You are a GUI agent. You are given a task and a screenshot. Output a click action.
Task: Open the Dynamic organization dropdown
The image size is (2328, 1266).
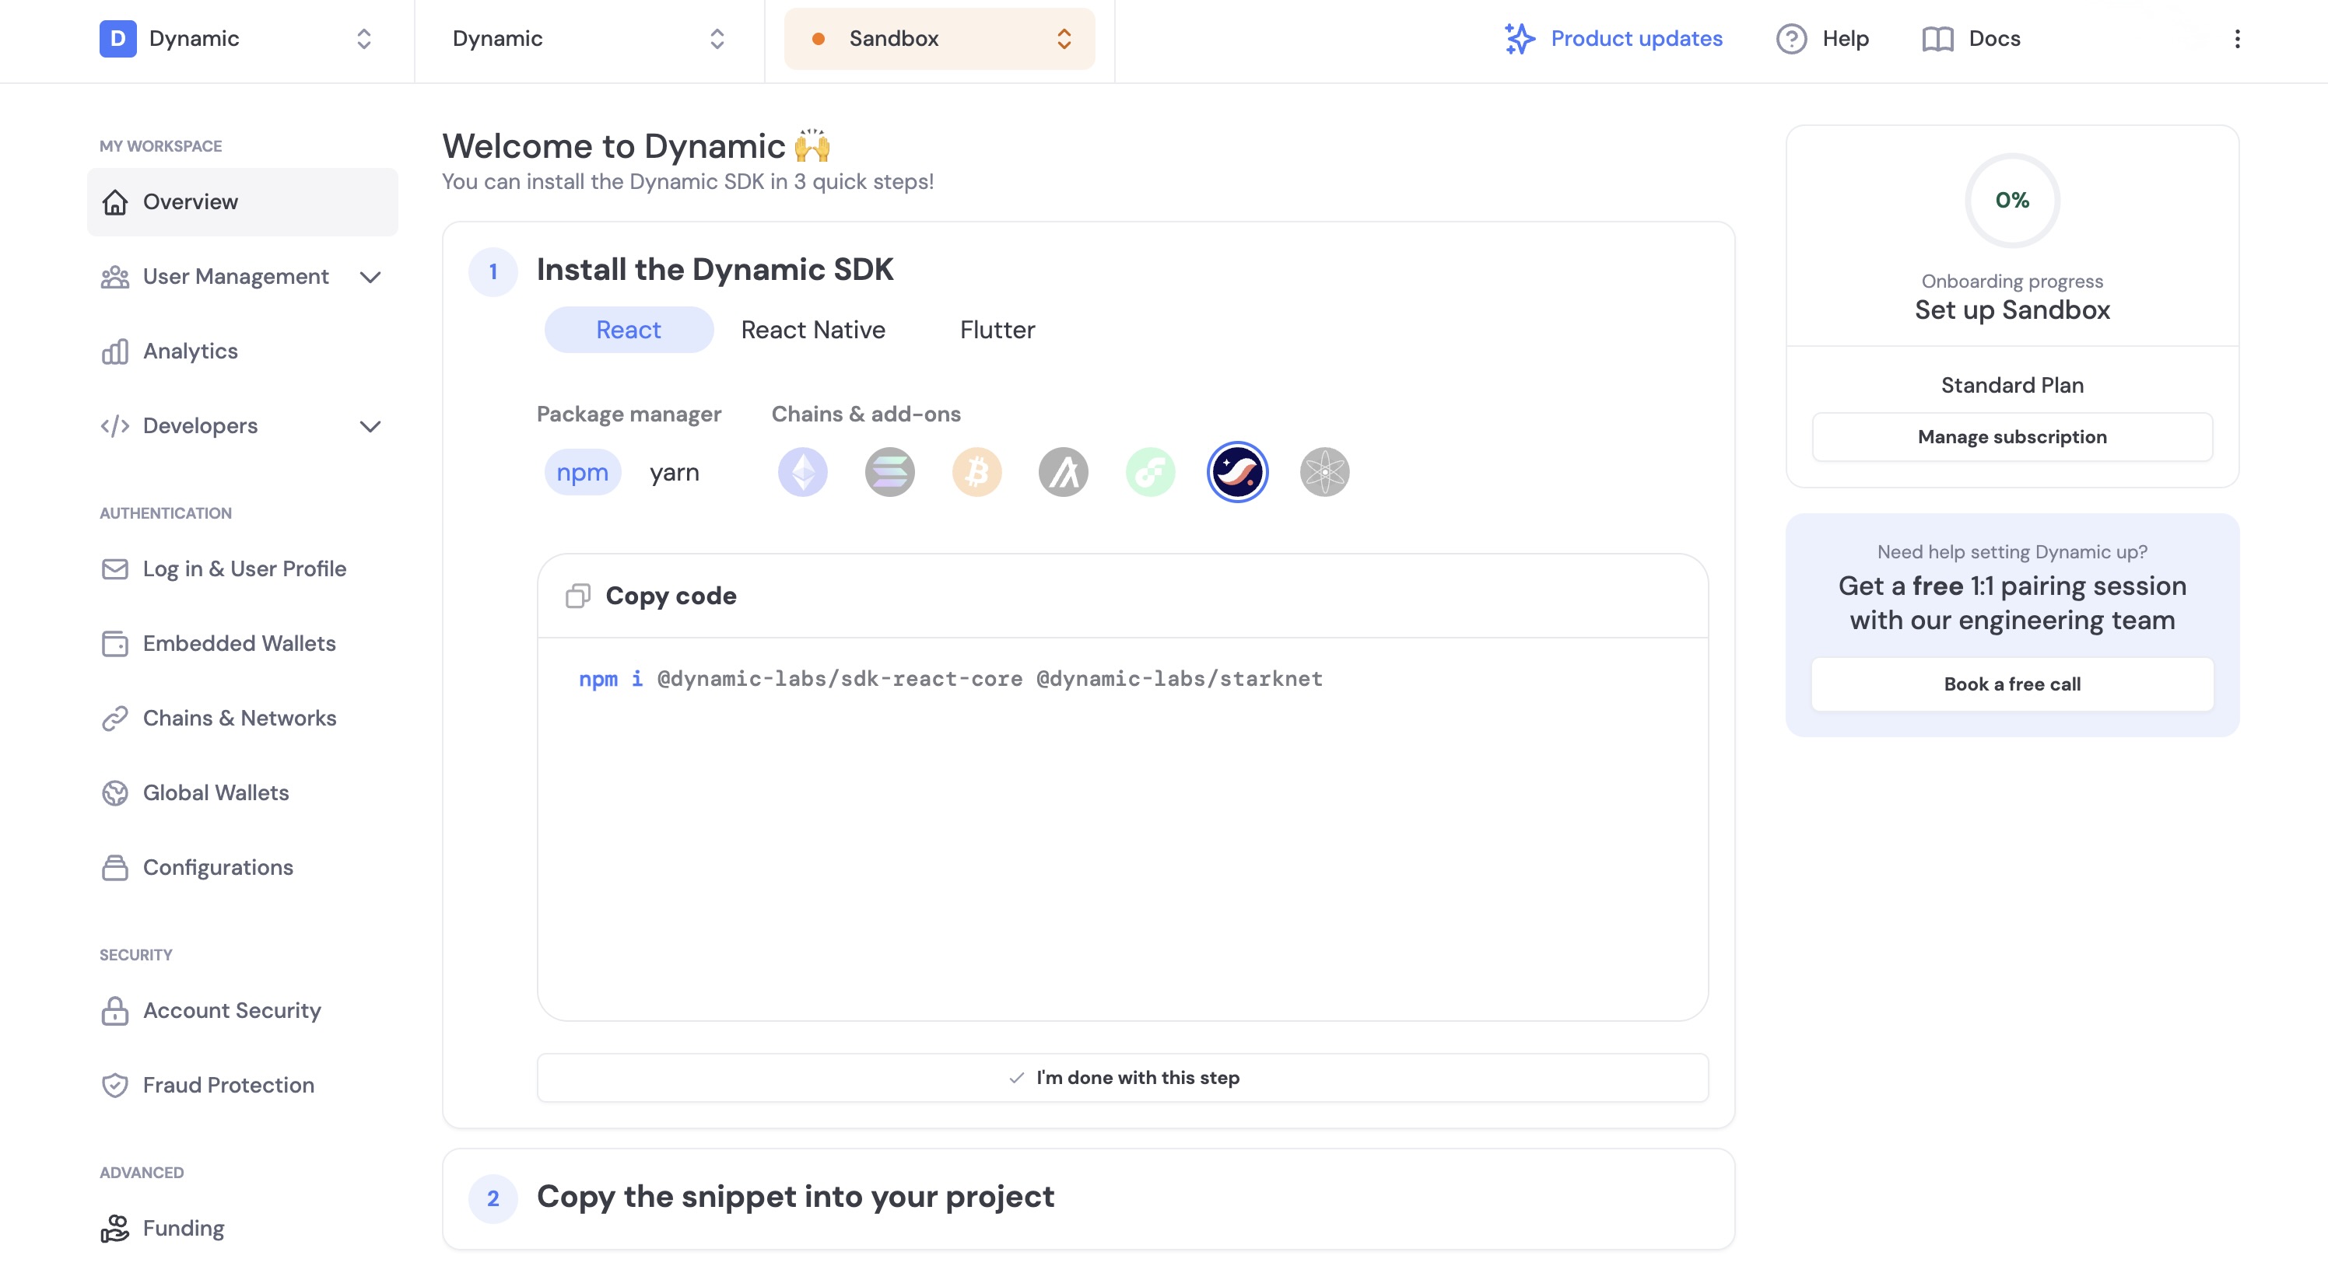point(235,38)
